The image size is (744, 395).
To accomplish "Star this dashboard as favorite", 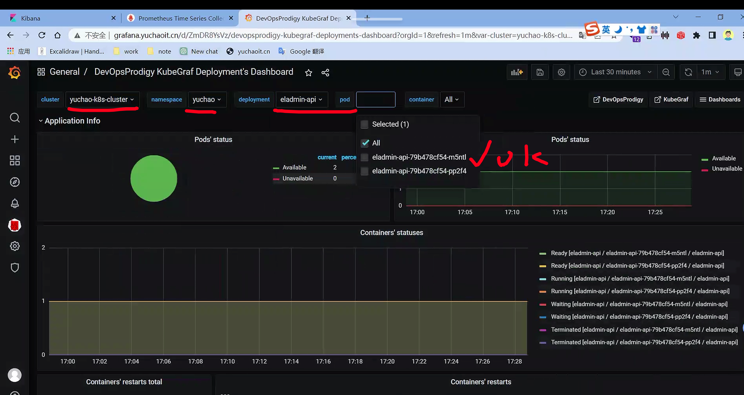I will click(308, 73).
